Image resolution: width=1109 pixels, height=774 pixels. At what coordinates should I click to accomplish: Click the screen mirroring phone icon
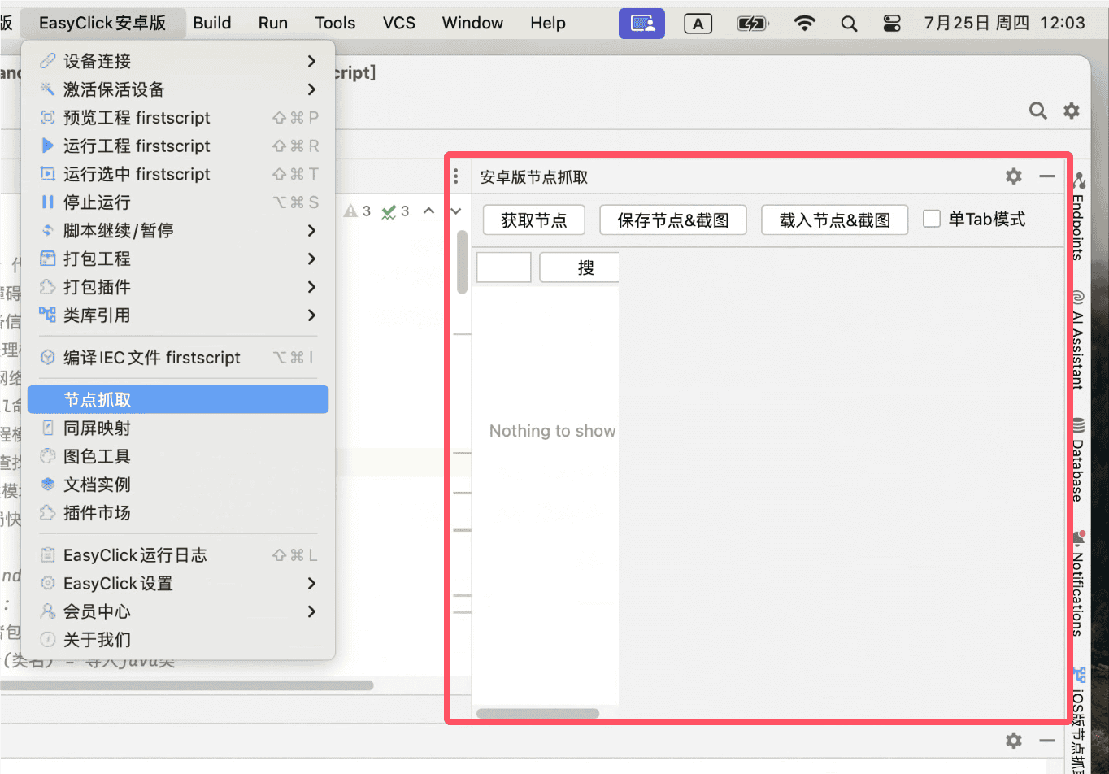tap(48, 428)
